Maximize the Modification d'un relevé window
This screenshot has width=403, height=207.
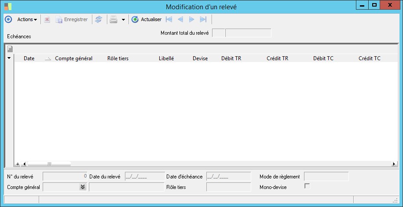(x=374, y=5)
